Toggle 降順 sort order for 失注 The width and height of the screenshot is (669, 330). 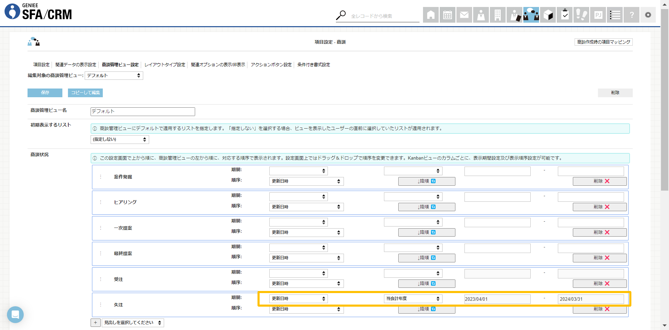click(x=426, y=309)
